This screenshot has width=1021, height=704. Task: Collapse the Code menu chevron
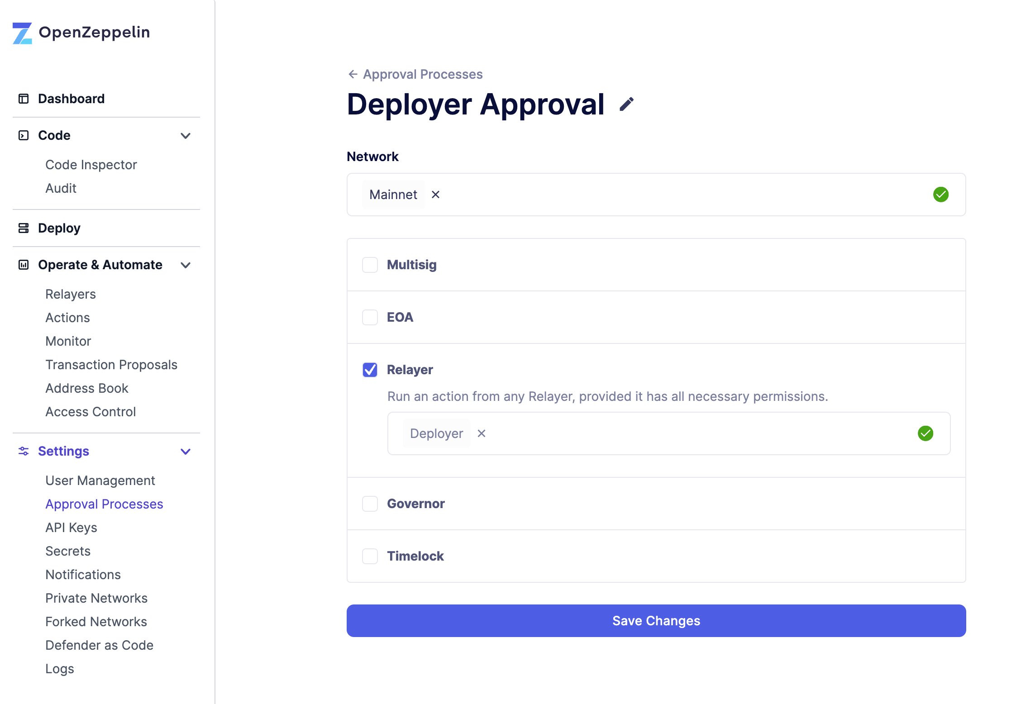click(185, 135)
